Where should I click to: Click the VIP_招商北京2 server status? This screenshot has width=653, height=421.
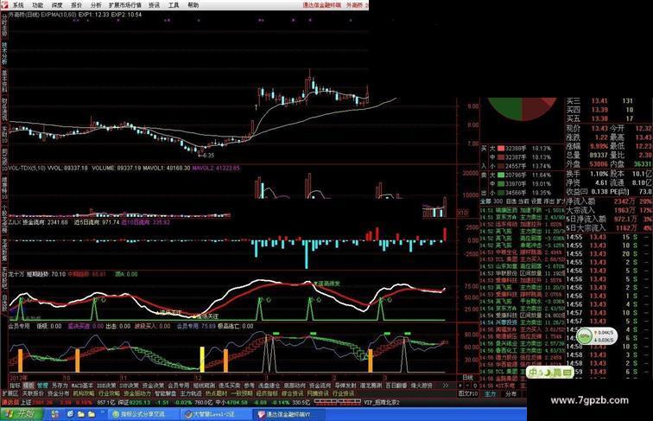pos(383,403)
